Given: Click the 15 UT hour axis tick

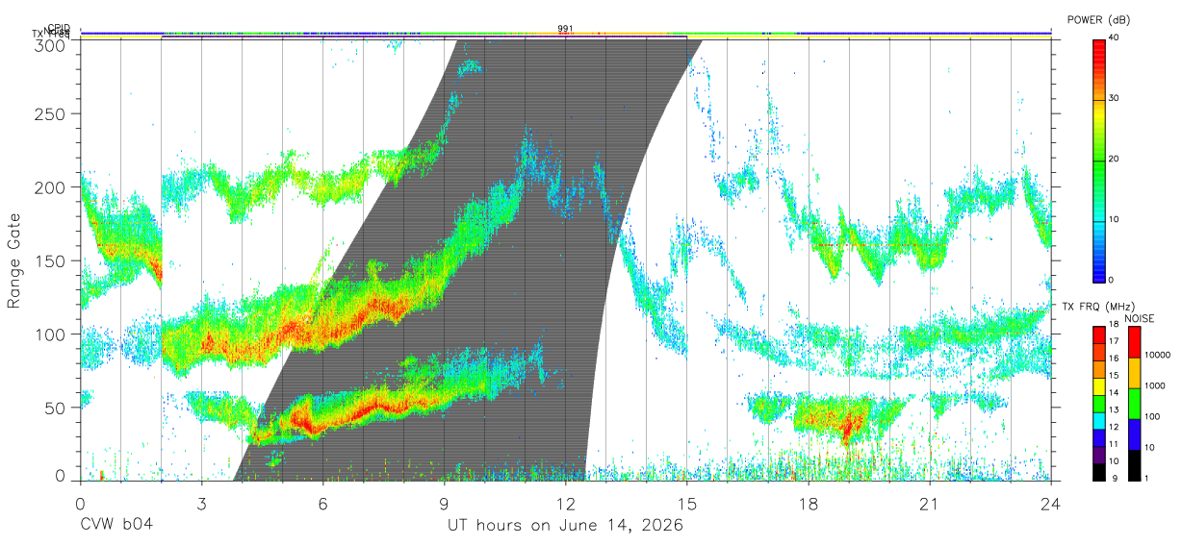Looking at the screenshot, I should click(687, 503).
